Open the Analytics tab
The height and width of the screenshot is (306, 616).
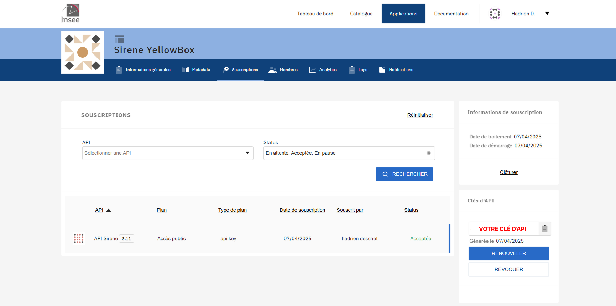[x=323, y=70]
